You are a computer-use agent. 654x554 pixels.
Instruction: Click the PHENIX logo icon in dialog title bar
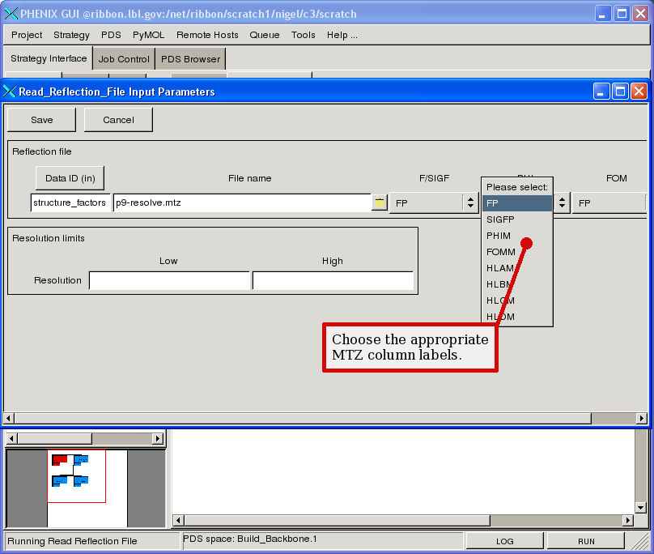pyautogui.click(x=10, y=92)
